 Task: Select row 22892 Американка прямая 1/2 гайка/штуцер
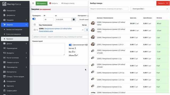pyautogui.click(x=129, y=52)
